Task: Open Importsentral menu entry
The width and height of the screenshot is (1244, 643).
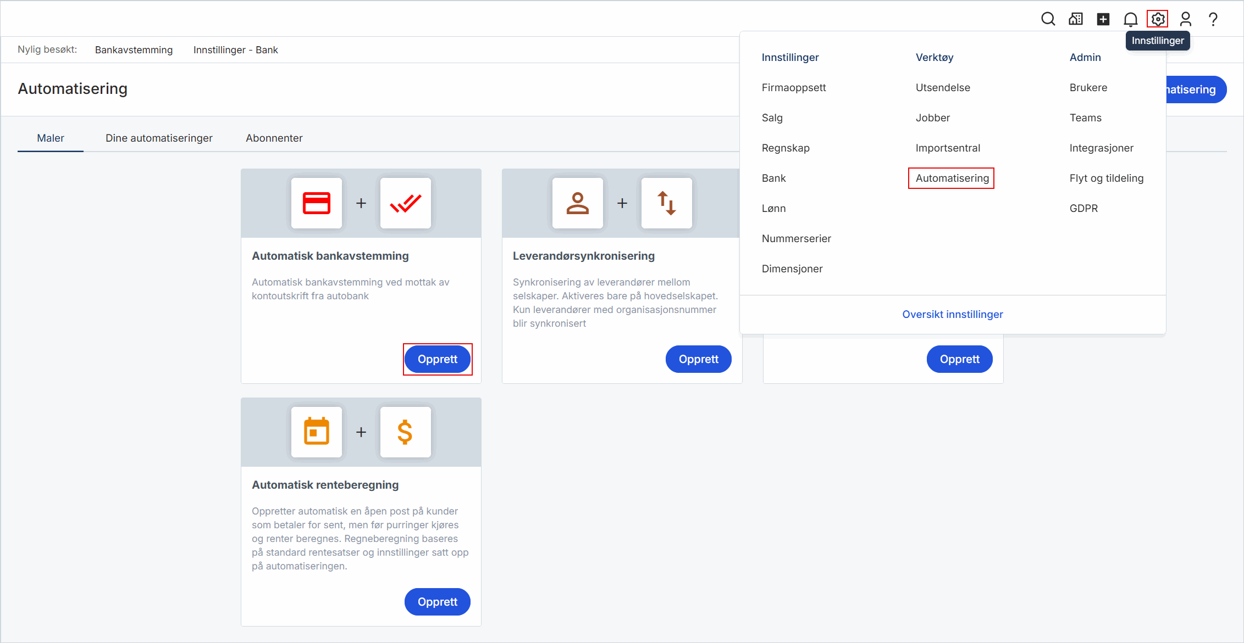Action: coord(948,148)
